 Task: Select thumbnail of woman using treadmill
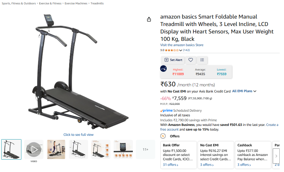click(x=56, y=149)
